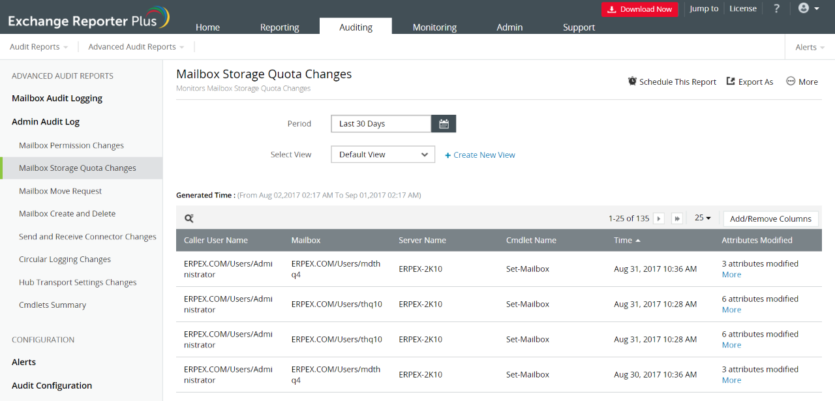
Task: Click Schedule This Report alarm icon
Action: pyautogui.click(x=632, y=82)
